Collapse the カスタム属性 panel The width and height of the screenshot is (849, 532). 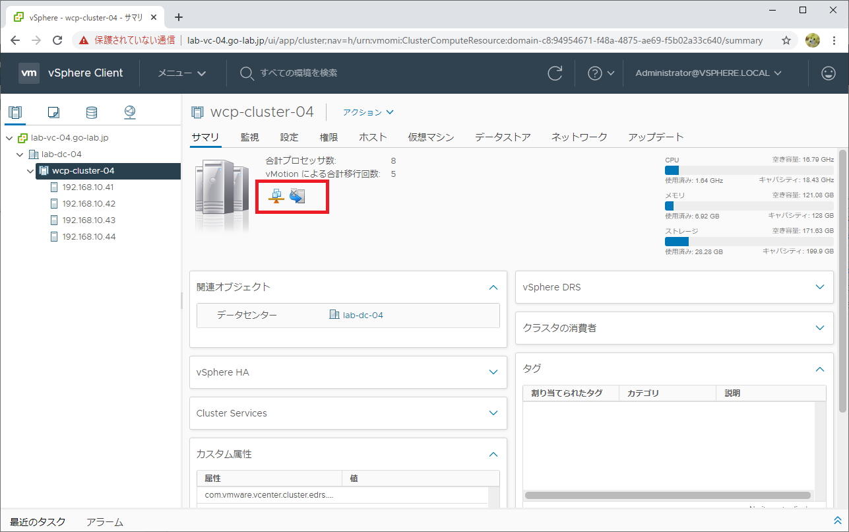pyautogui.click(x=493, y=454)
